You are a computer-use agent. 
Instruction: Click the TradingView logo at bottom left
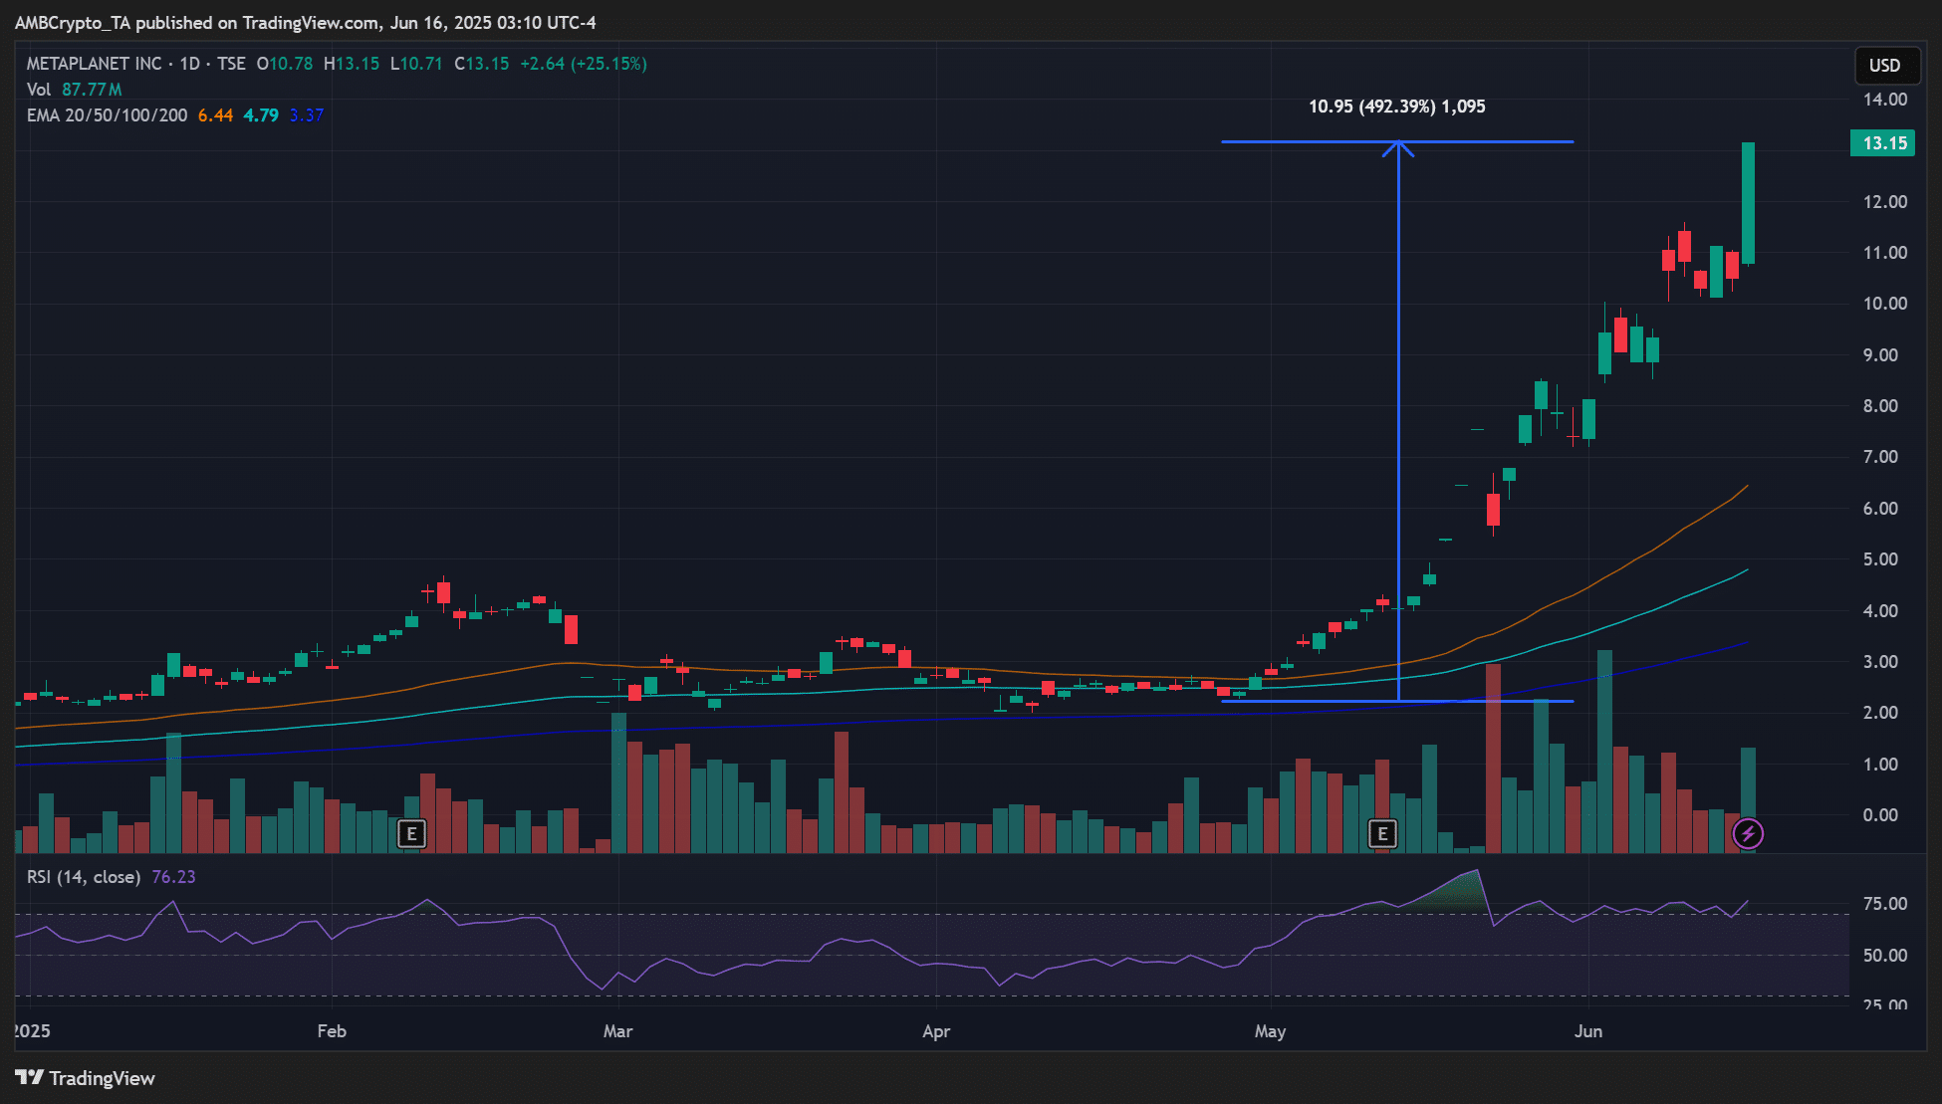pyautogui.click(x=86, y=1078)
